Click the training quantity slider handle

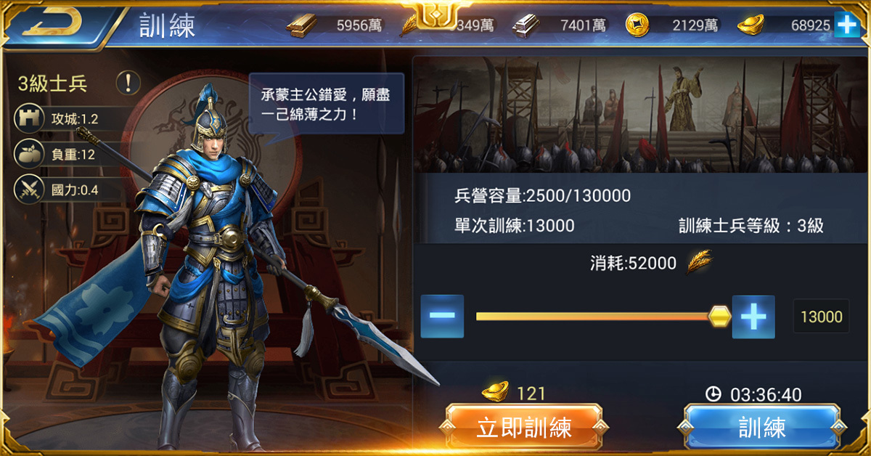pyautogui.click(x=719, y=317)
